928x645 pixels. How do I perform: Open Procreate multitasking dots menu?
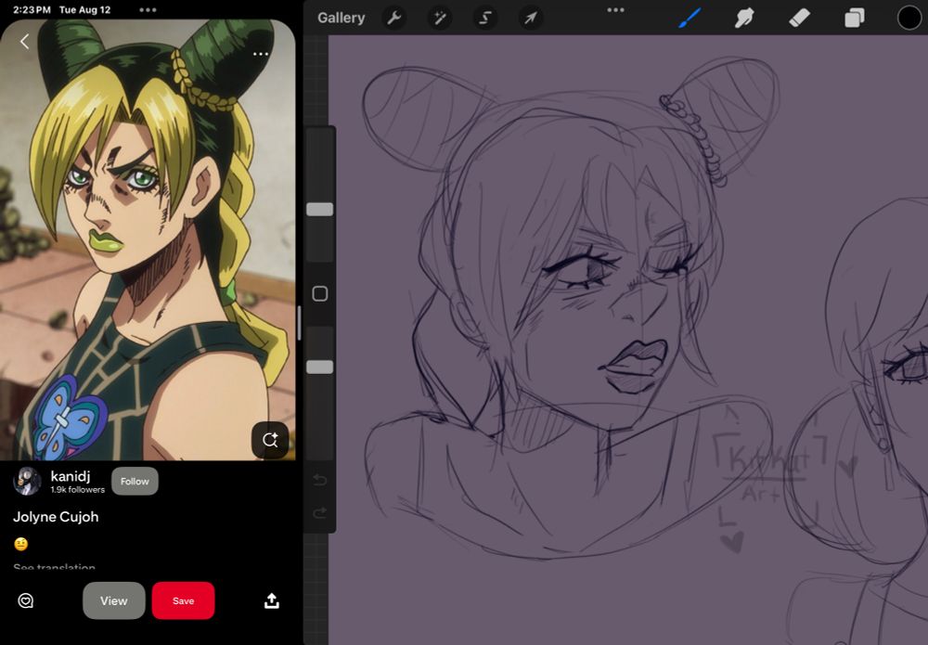pyautogui.click(x=615, y=9)
